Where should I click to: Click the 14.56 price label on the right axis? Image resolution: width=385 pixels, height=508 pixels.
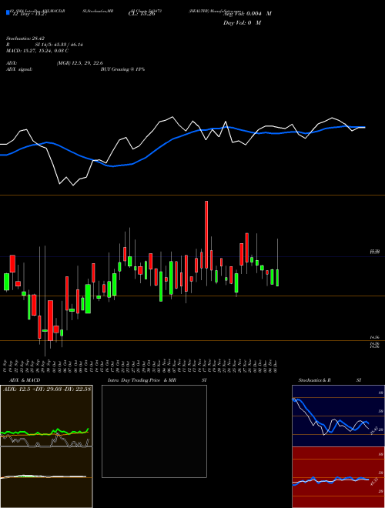pyautogui.click(x=375, y=338)
